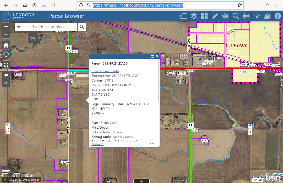Screen dimensions: 283x183
Task: Click the Find address or place field
Action: pyautogui.click(x=50, y=27)
